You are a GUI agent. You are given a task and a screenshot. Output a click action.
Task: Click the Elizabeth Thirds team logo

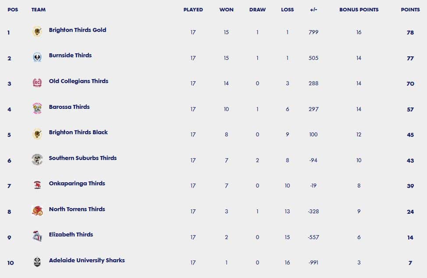click(37, 236)
